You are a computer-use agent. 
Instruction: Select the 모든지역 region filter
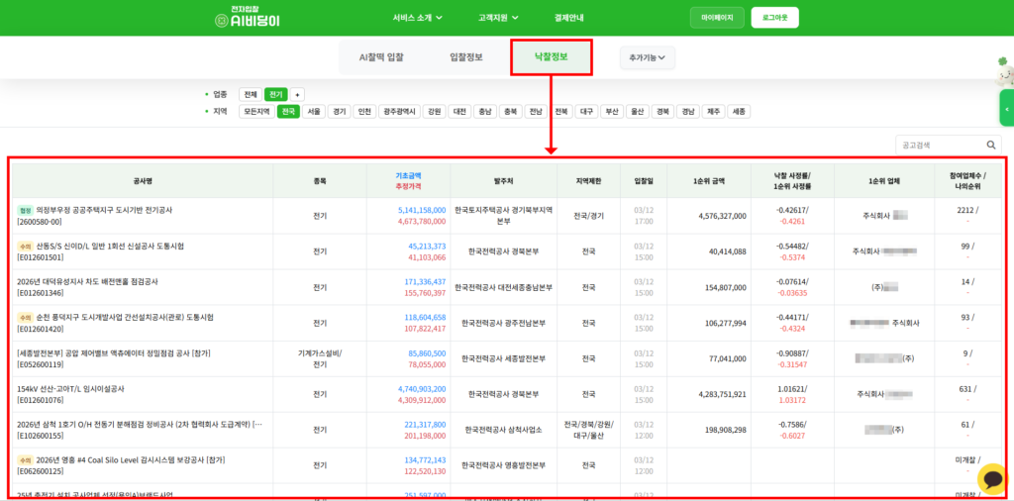point(256,112)
